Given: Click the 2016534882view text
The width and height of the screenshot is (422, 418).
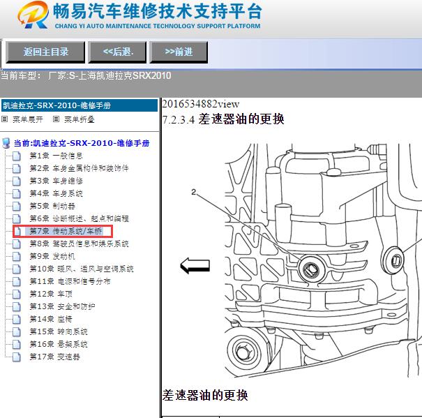Looking at the screenshot, I should 200,104.
